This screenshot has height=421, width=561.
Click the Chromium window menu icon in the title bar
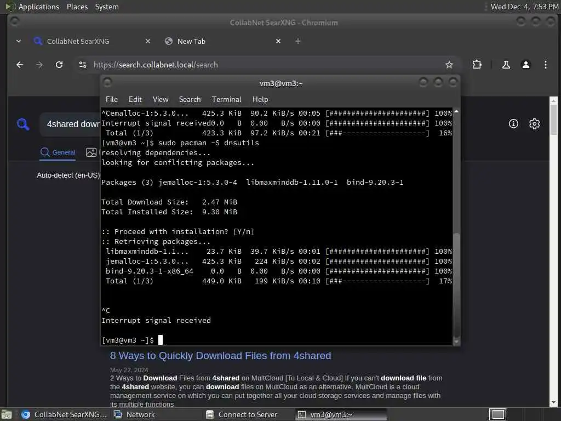[15, 22]
